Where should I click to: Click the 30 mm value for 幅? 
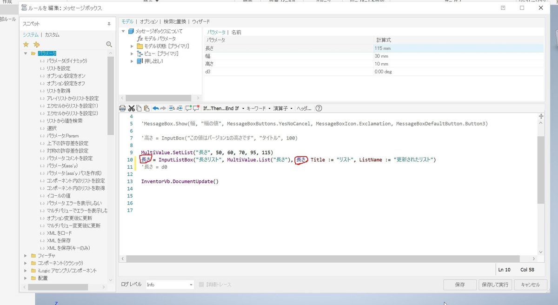[x=381, y=56]
